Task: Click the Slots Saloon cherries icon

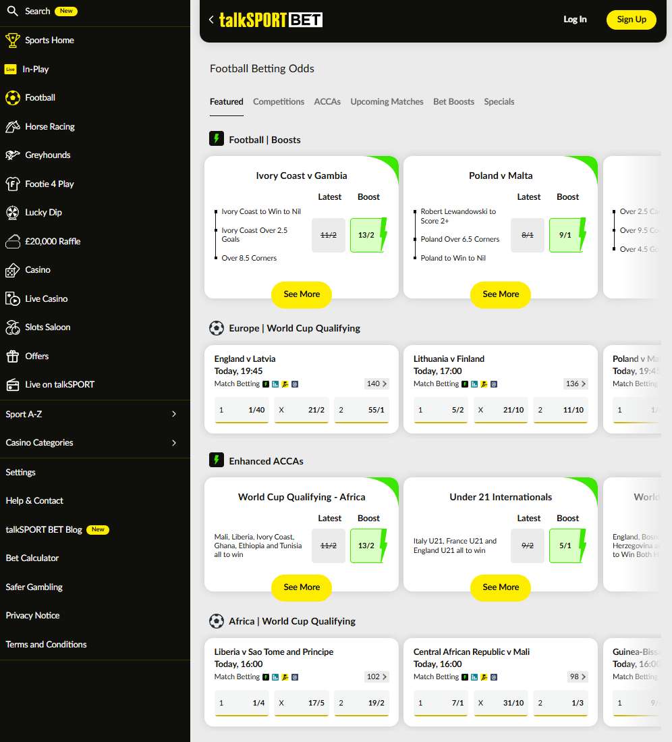Action: (x=13, y=327)
